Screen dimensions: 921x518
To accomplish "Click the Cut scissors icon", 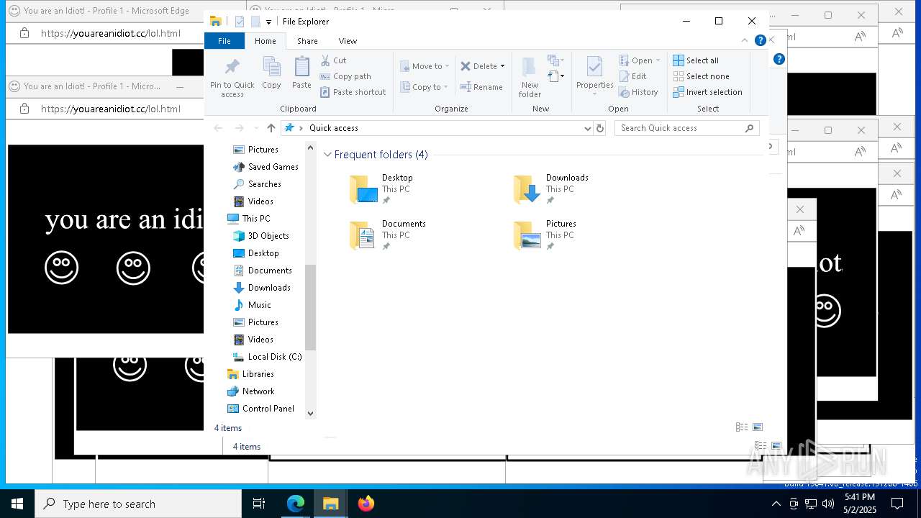I will (325, 60).
